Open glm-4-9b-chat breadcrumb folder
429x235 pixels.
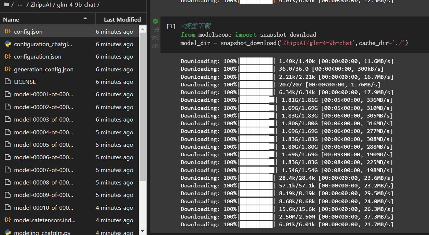click(x=76, y=5)
